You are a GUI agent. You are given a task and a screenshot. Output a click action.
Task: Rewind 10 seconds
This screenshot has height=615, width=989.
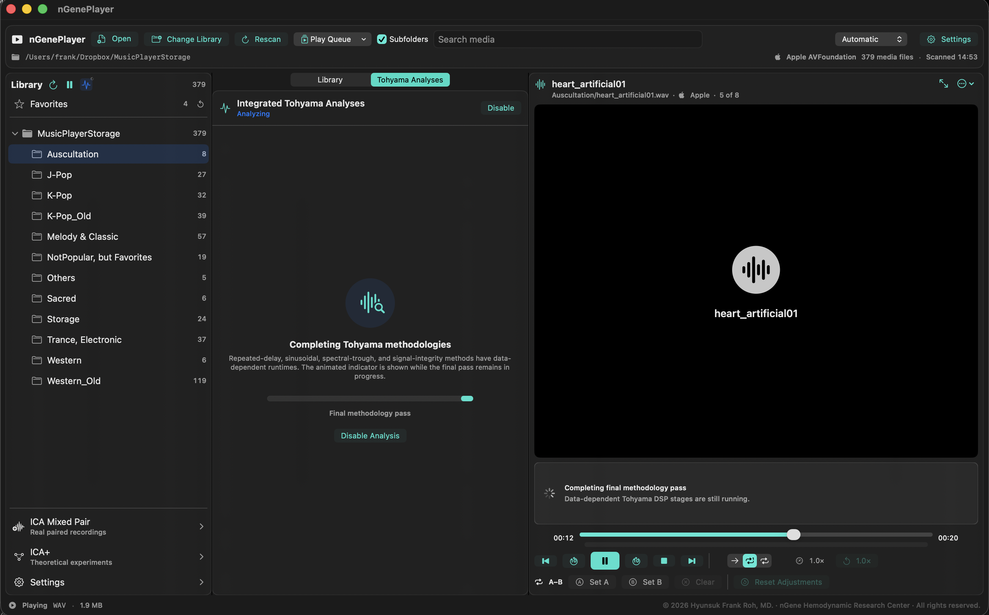coord(573,561)
